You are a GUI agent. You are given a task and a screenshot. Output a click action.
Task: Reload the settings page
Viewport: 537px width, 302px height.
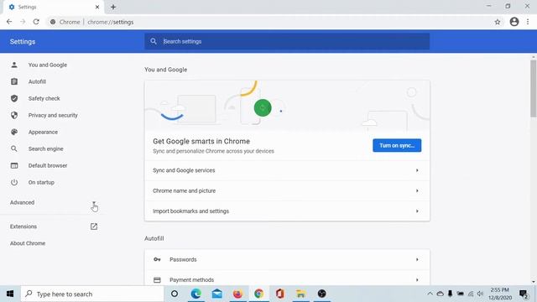tap(36, 22)
